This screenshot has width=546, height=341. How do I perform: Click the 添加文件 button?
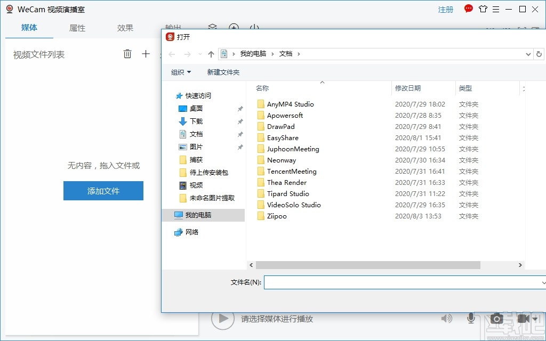(x=103, y=191)
